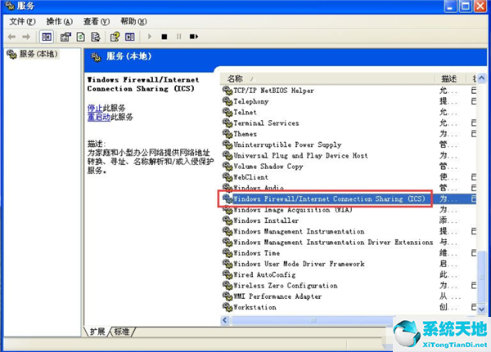Click the services icon in the window title bar
Image resolution: width=491 pixels, height=352 pixels.
pyautogui.click(x=10, y=6)
